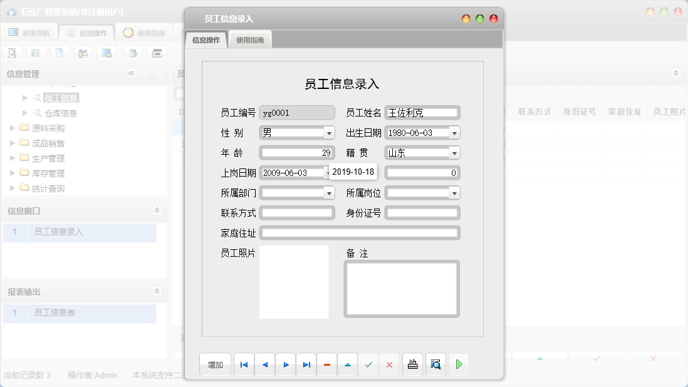Open the 性别 gender dropdown
688x387 pixels.
(330, 132)
